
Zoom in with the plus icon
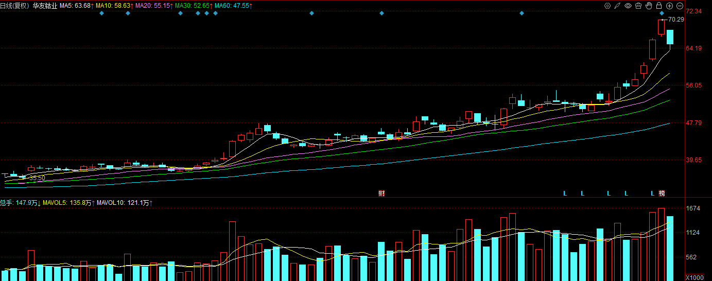(x=669, y=6)
